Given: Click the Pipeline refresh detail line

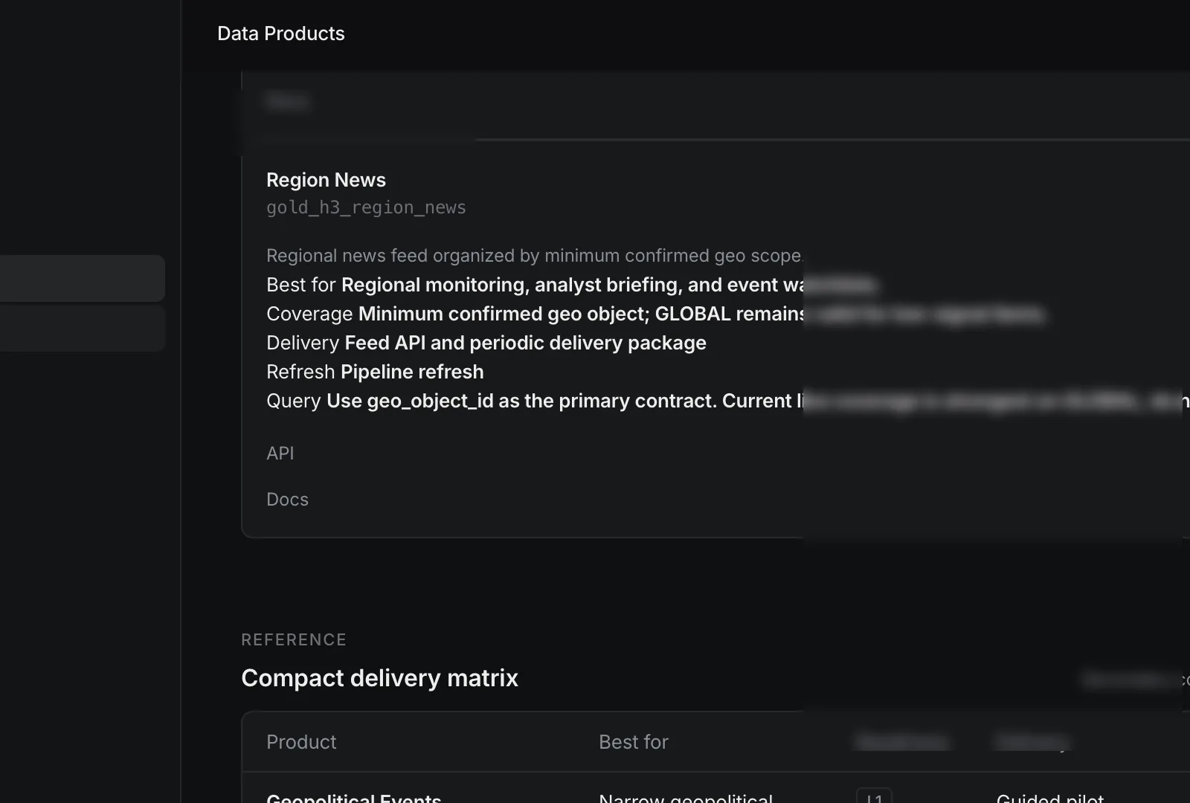Looking at the screenshot, I should click(374, 371).
